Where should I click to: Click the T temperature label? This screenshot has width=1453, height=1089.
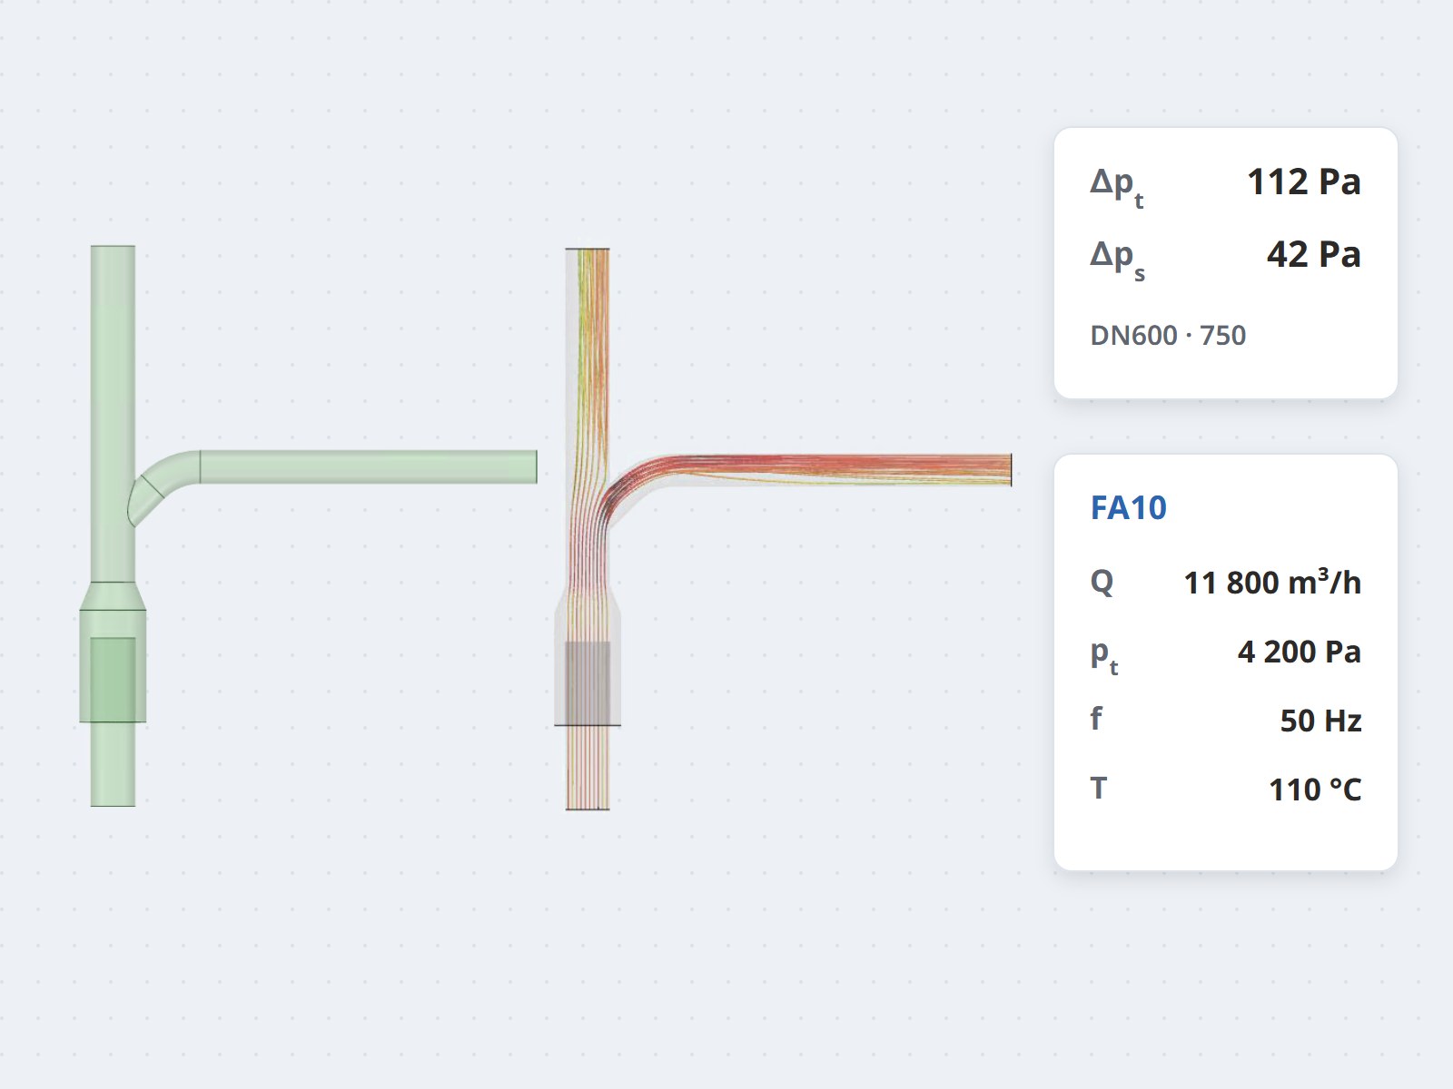(1099, 788)
